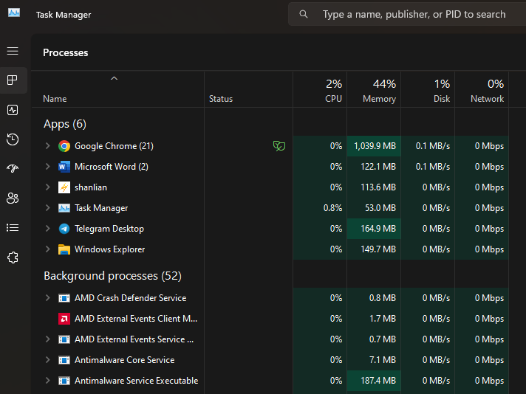Click the Task Manager process row icon
Screen dimensions: 526x394
point(64,208)
